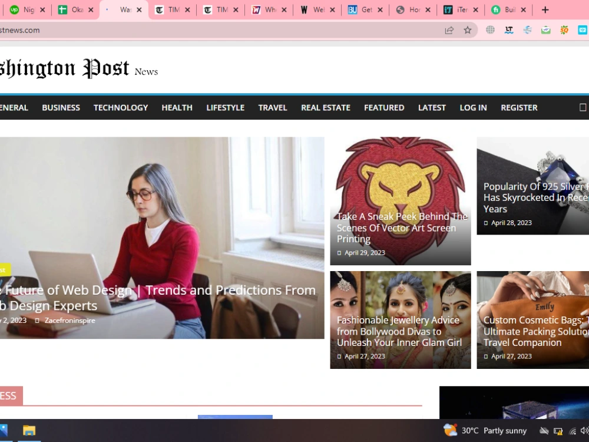The width and height of the screenshot is (589, 442).
Task: Click the April 28, 2023 date link
Action: 511,223
